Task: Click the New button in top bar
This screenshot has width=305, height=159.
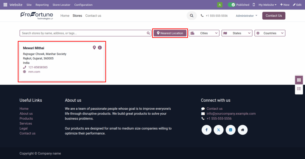Action: (285, 5)
